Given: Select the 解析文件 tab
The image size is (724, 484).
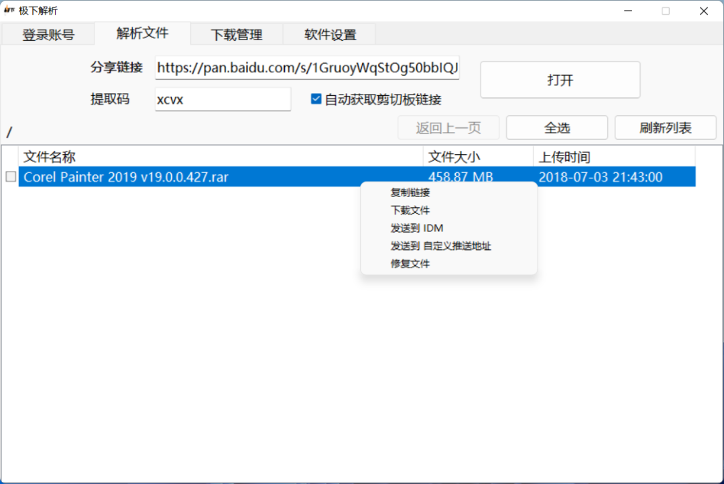Looking at the screenshot, I should (142, 33).
